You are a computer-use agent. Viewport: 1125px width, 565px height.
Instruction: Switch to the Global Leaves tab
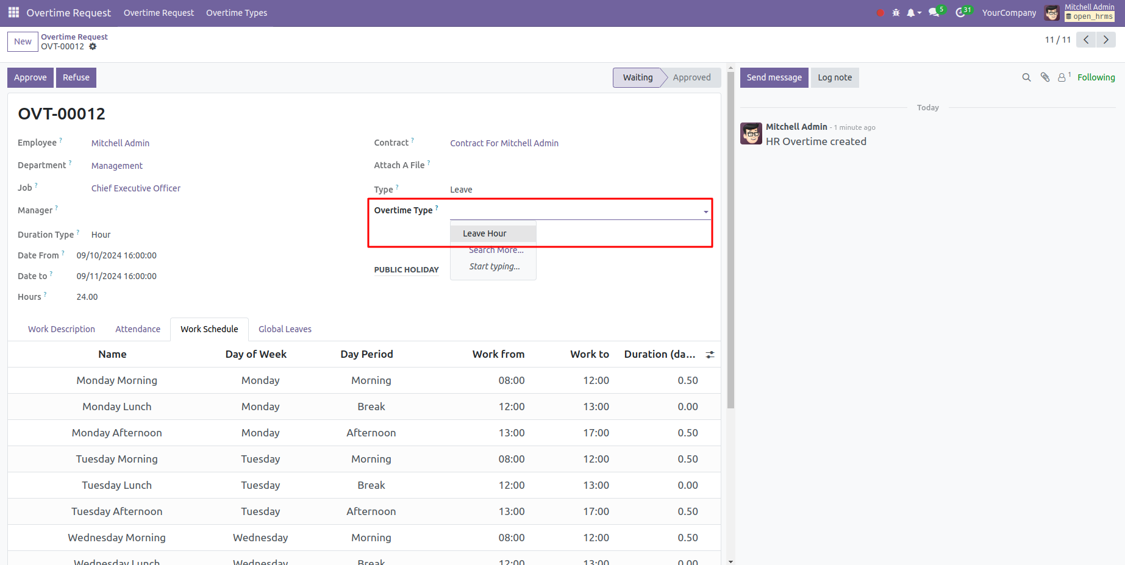285,329
